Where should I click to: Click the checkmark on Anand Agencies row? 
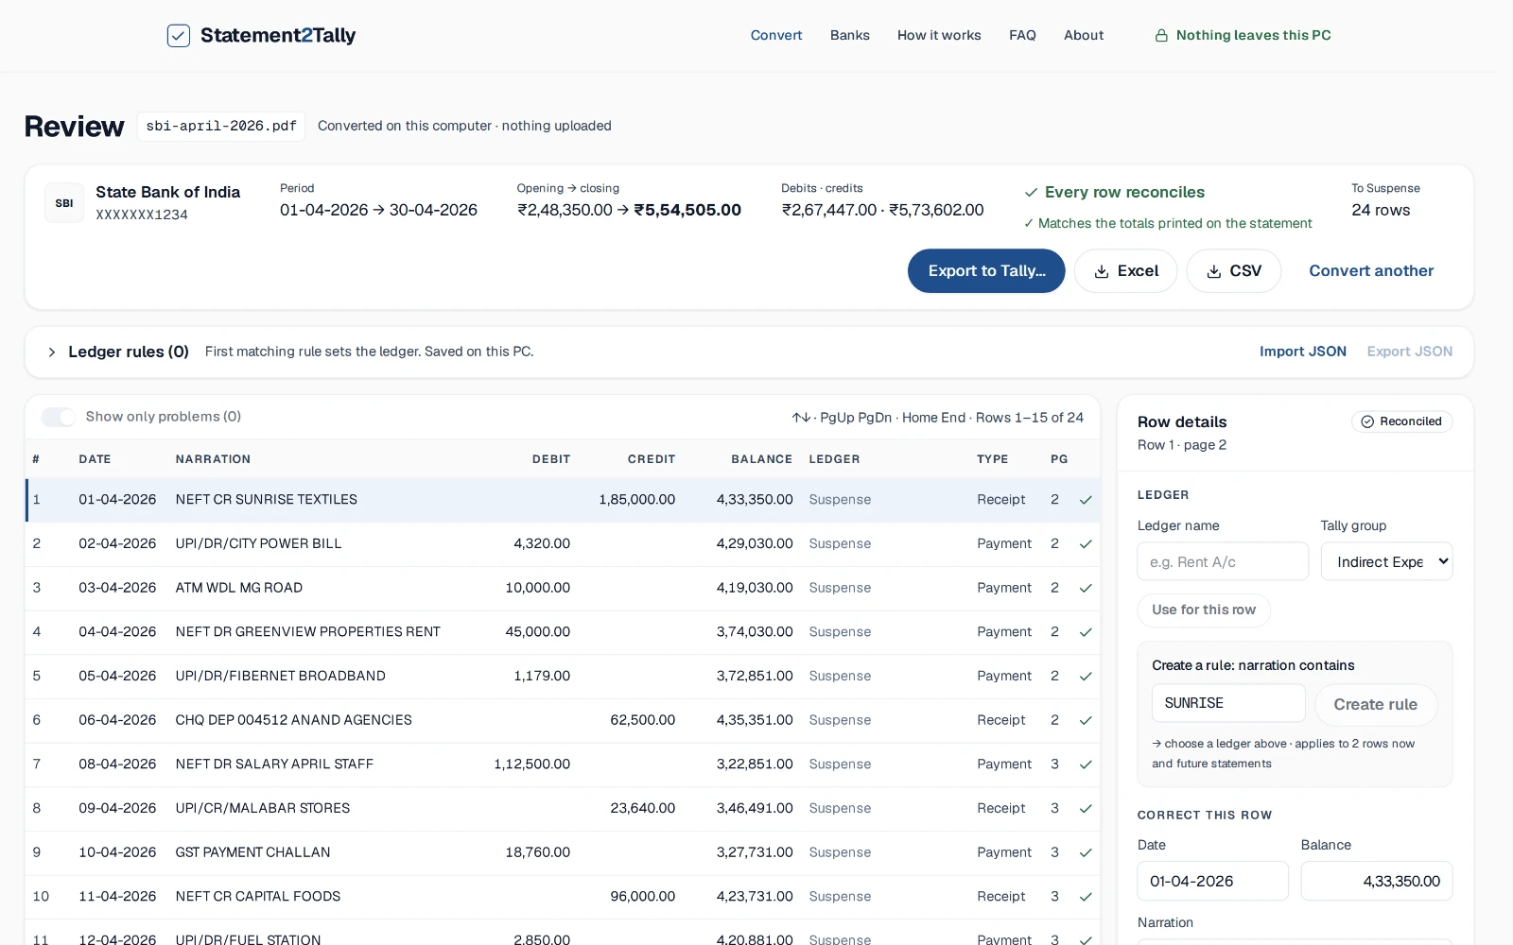click(x=1086, y=720)
